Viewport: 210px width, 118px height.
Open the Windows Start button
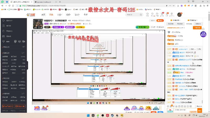[88, 115]
